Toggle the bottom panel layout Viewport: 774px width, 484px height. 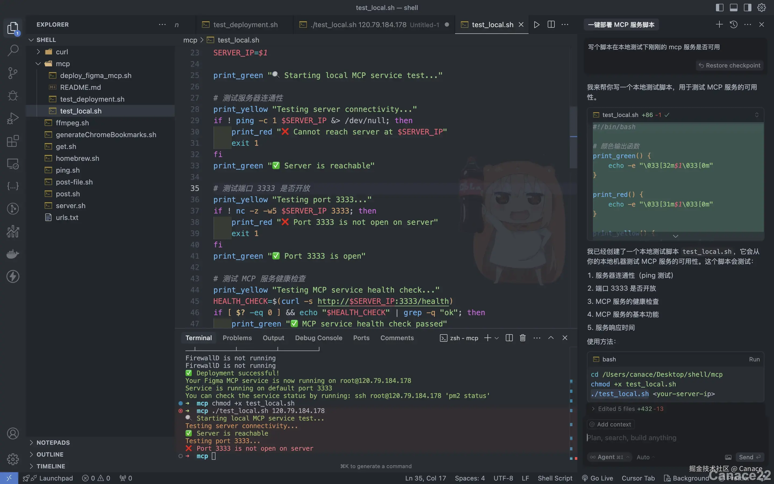pos(733,7)
